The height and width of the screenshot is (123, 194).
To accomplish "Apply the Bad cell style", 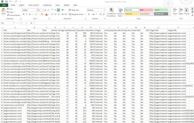I will (146, 10).
